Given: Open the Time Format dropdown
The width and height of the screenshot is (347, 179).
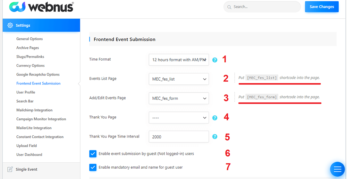Looking at the screenshot, I should 179,60.
